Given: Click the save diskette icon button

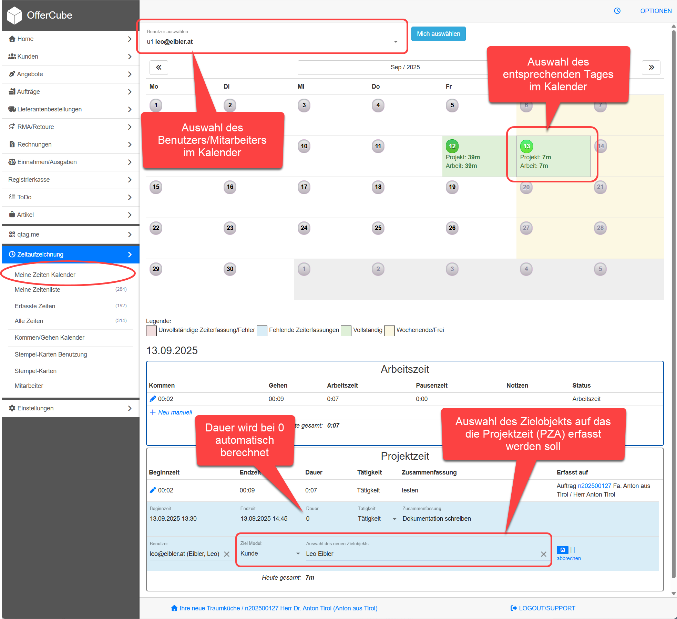Looking at the screenshot, I should pos(562,550).
